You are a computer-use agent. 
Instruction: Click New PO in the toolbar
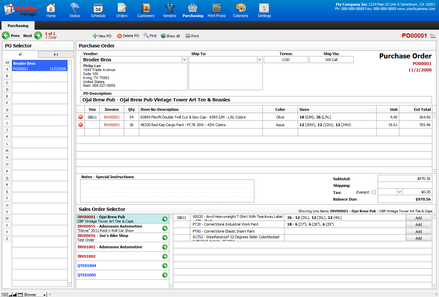102,36
